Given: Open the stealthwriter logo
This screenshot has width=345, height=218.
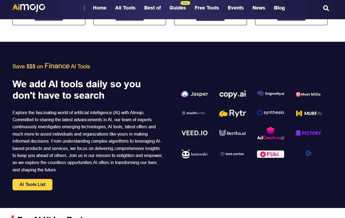Looking at the screenshot, I should [194, 113].
